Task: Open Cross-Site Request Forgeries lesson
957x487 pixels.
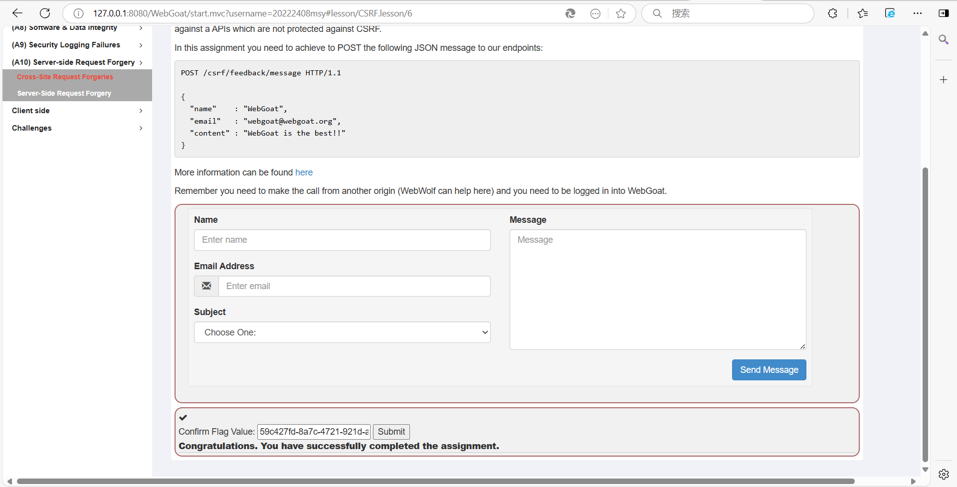Action: (x=65, y=77)
